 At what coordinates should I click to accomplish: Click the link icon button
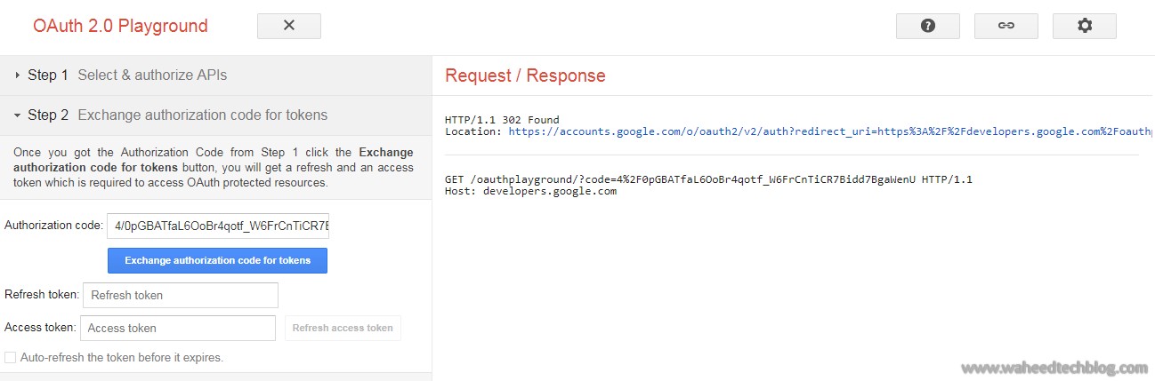pyautogui.click(x=1006, y=26)
